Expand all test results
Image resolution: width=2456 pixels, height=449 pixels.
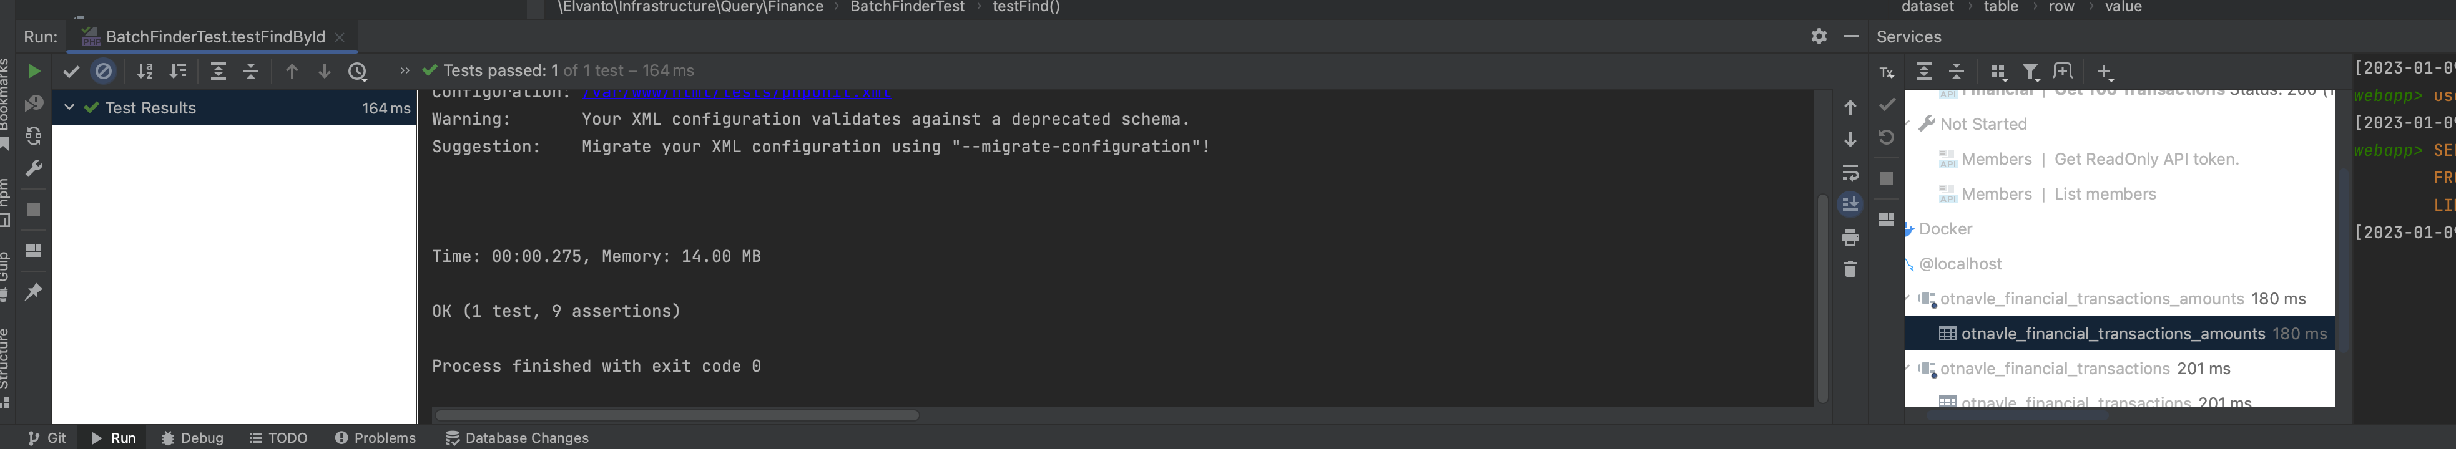(x=219, y=72)
